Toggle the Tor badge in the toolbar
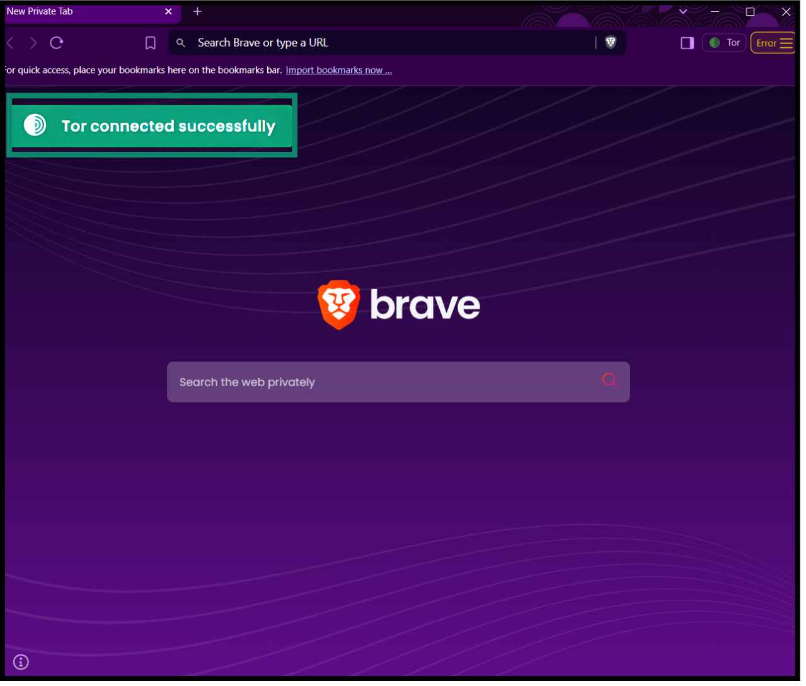 coord(723,43)
